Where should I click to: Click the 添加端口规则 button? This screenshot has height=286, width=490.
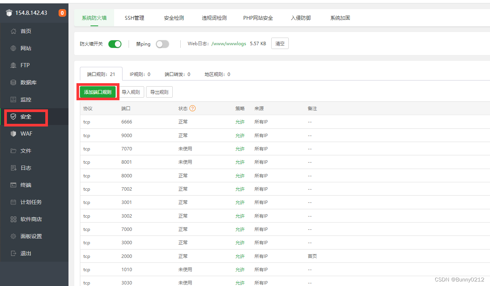[98, 92]
